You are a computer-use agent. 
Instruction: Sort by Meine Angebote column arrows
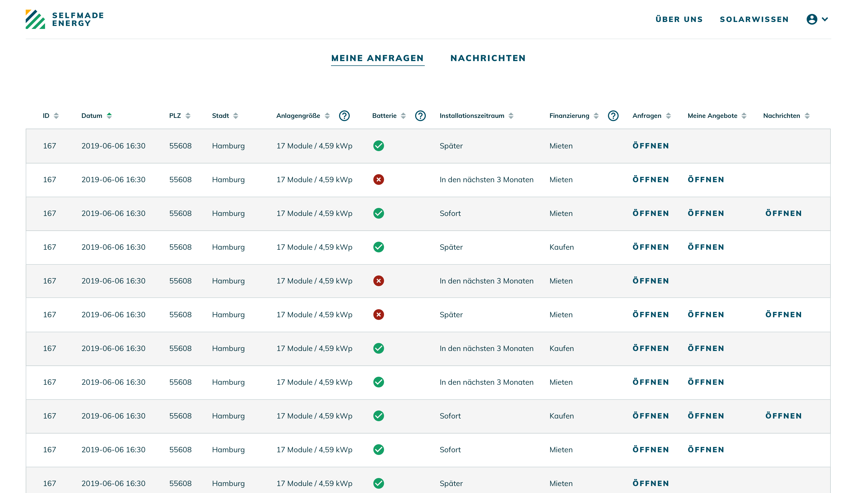(x=744, y=116)
